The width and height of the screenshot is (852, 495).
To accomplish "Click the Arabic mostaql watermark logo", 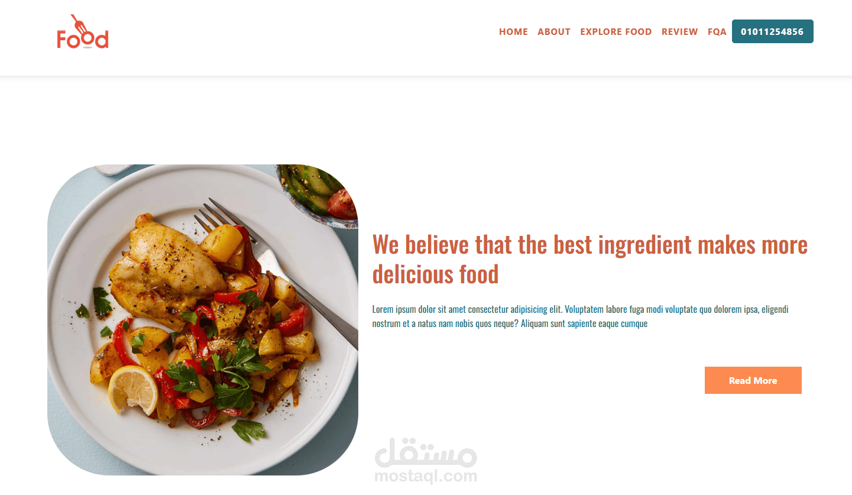I will tap(426, 452).
